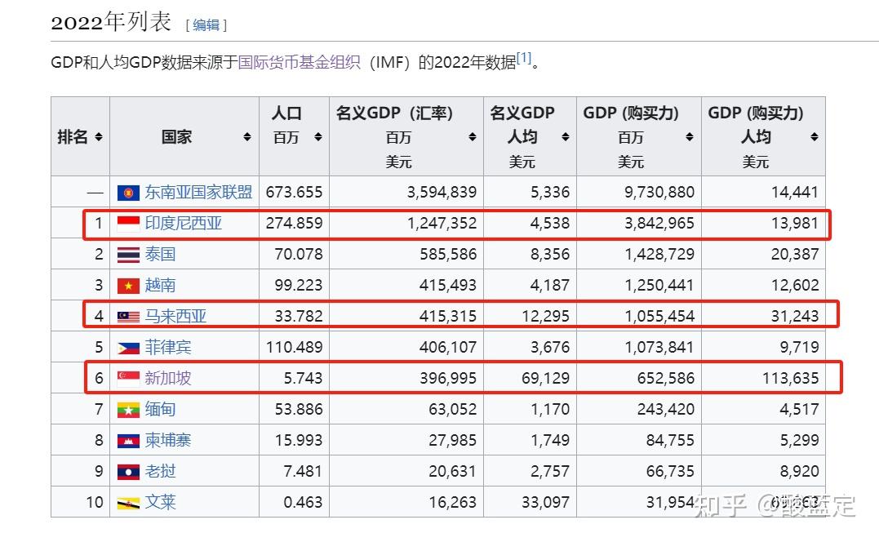Toggle sorting on the 人口 column
Image resolution: width=879 pixels, height=542 pixels.
[x=315, y=137]
